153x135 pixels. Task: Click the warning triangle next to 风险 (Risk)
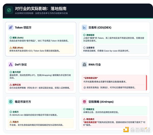pyautogui.click(x=11, y=48)
